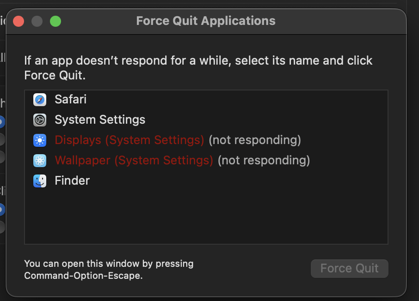
Task: Click the Finder face icon
Action: tap(40, 181)
